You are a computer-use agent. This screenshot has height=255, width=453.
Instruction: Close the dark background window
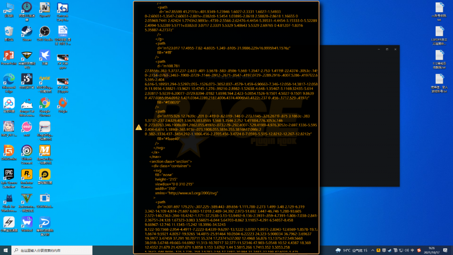395,49
